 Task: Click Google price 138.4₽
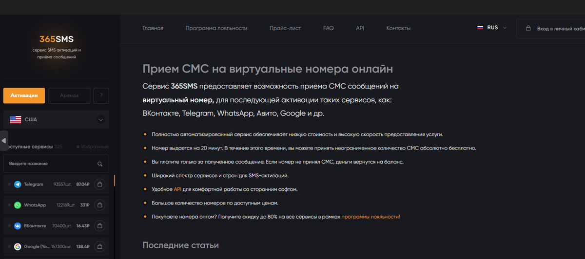point(83,247)
